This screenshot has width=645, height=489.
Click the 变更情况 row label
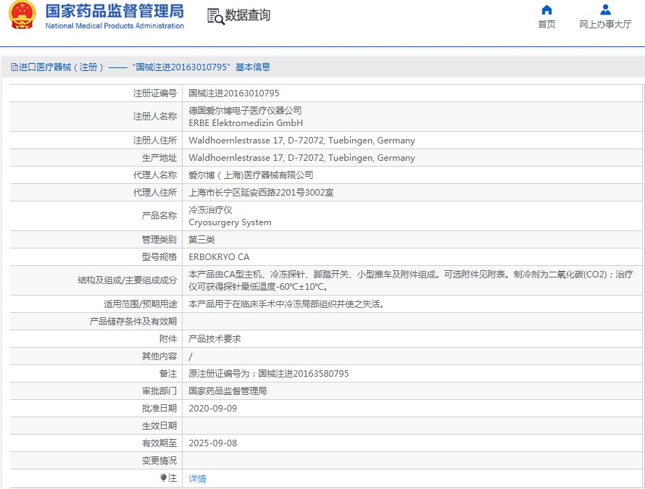tap(159, 461)
